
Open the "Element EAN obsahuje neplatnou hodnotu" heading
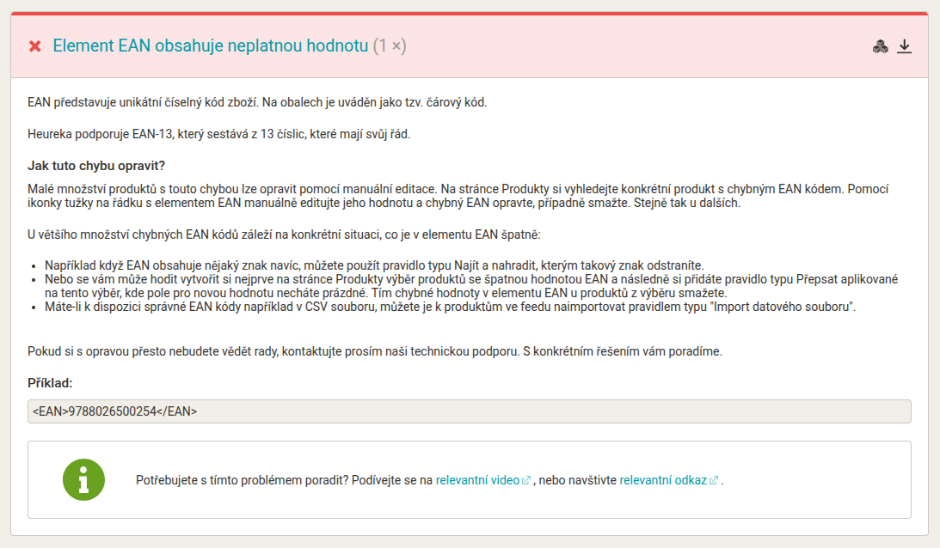coord(211,46)
